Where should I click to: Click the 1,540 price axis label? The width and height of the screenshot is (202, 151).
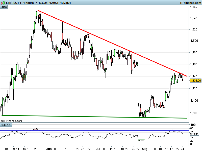[194, 18]
